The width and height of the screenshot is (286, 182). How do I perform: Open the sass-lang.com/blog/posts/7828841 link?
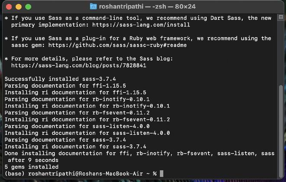[79, 65]
